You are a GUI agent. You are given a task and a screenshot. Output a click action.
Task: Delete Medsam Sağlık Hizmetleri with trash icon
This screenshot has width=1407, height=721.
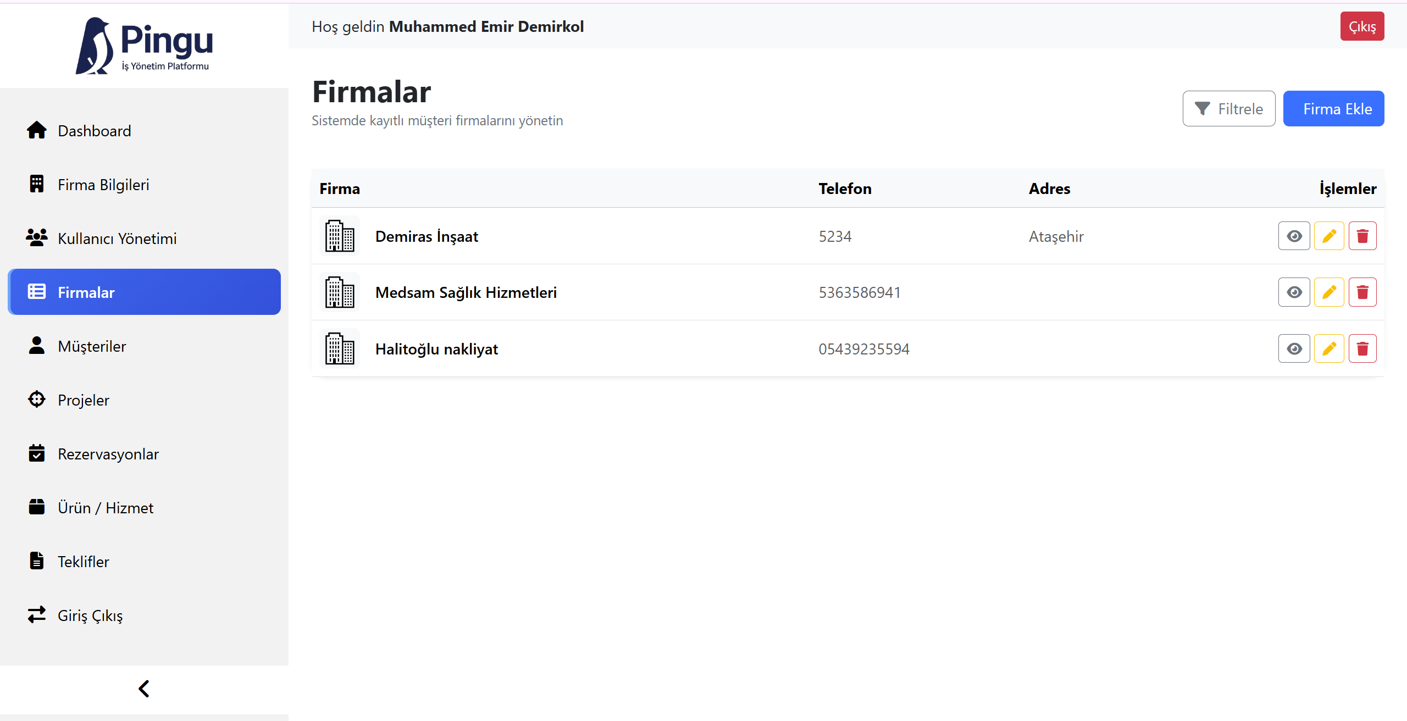tap(1362, 292)
